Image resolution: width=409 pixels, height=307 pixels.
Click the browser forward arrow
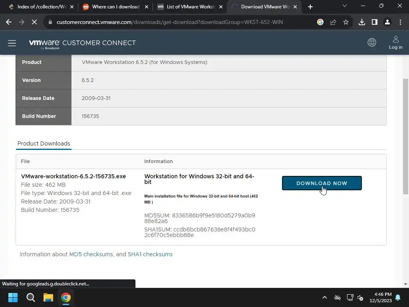pyautogui.click(x=22, y=22)
